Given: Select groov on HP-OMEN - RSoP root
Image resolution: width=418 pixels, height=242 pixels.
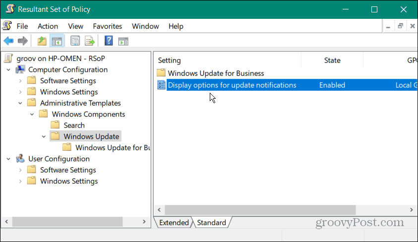Looking at the screenshot, I should point(60,59).
